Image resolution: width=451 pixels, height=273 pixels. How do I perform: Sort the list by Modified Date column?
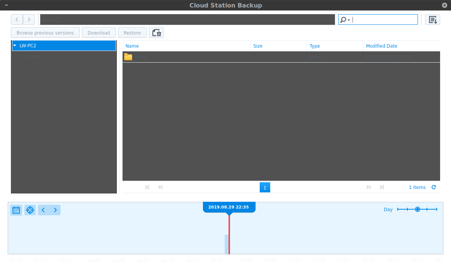tap(381, 46)
